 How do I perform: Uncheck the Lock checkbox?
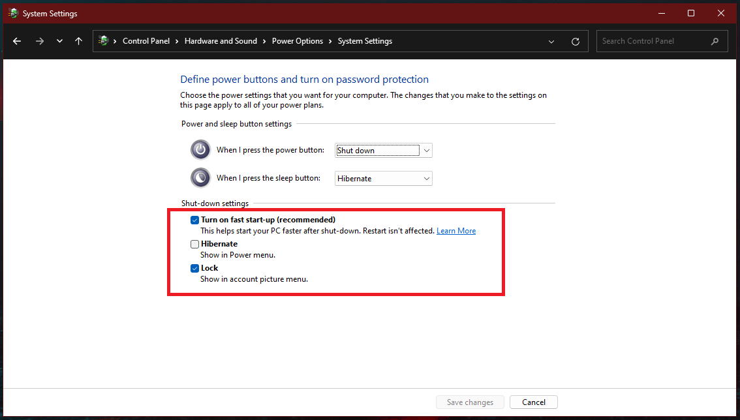pyautogui.click(x=194, y=268)
